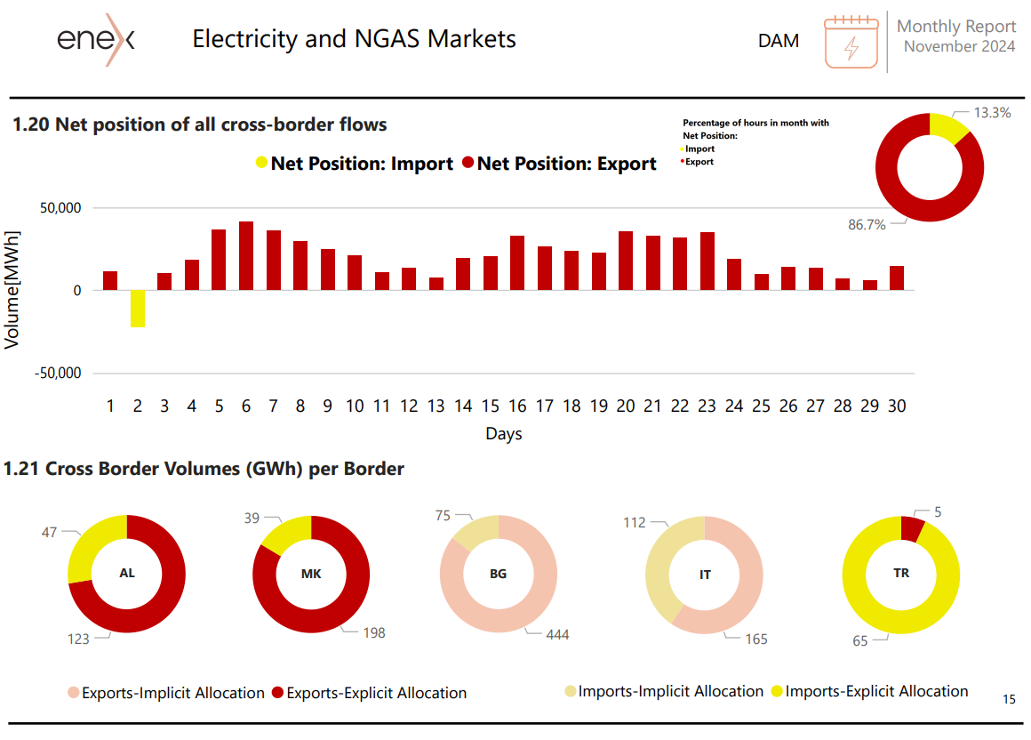Select the AL border donut chart center
1031x740 pixels.
127,574
